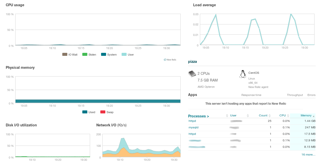Sort by CPU column header
The height and width of the screenshot is (166, 318).
[x=282, y=115]
